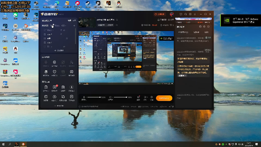Adjust the microphone volume slider
The width and height of the screenshot is (261, 147).
click(x=94, y=97)
